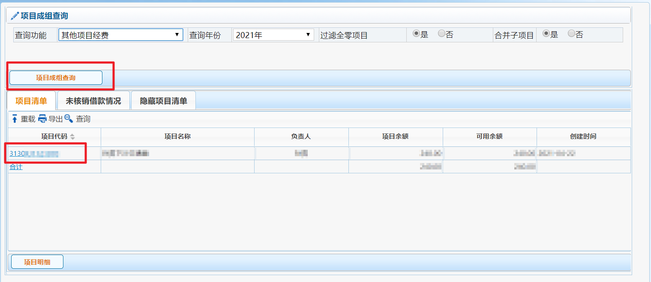651x282 pixels.
Task: Switch to the 项目清单 tab
Action: click(31, 101)
